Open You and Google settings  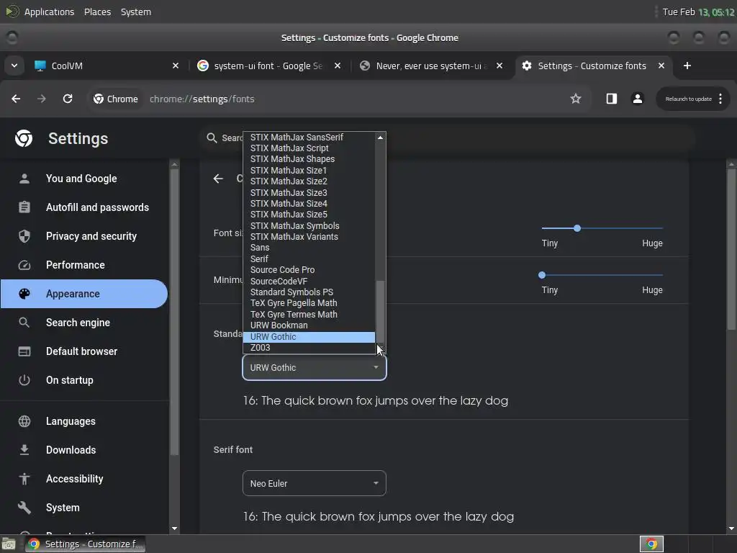[x=85, y=179]
